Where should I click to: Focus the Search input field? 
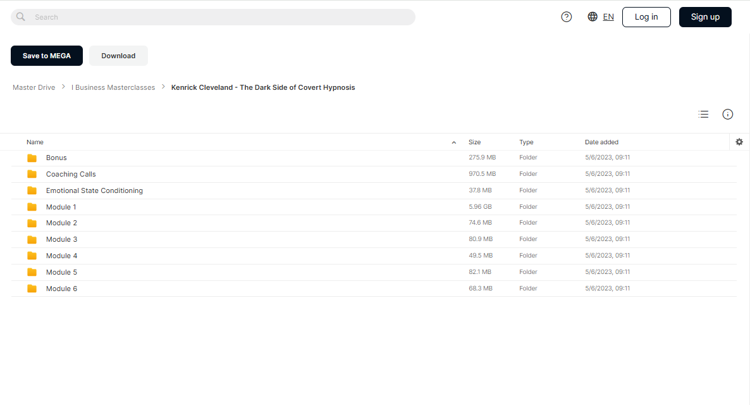point(213,16)
